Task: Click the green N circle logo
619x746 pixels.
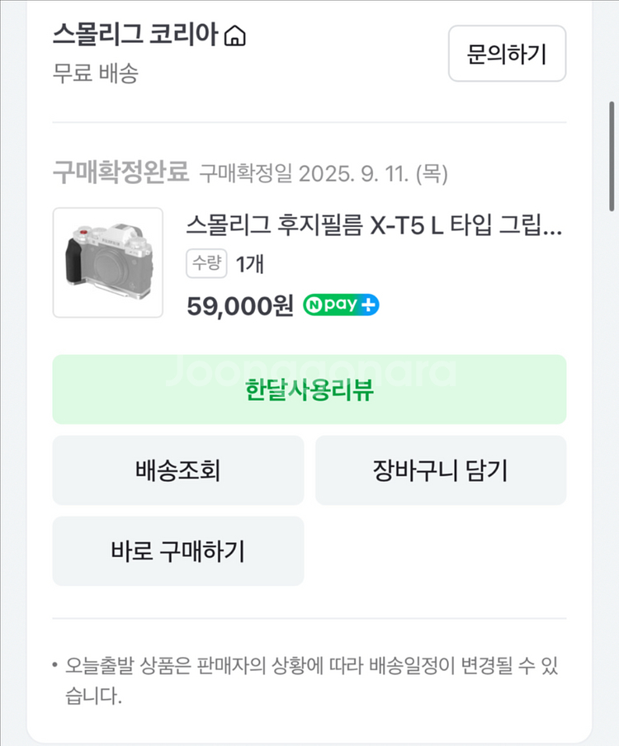Action: [x=314, y=305]
